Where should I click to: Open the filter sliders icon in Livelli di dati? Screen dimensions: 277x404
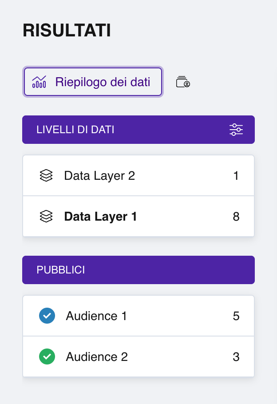(x=236, y=130)
